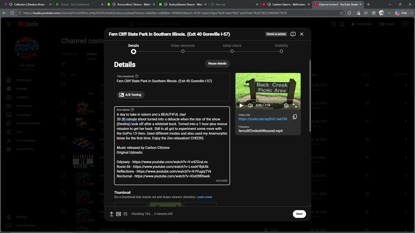Jump to the Initial check step
The width and height of the screenshot is (415, 233).
click(232, 49)
